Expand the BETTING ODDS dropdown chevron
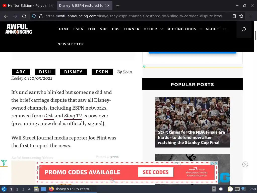This screenshot has width=257, height=193. [201, 29]
